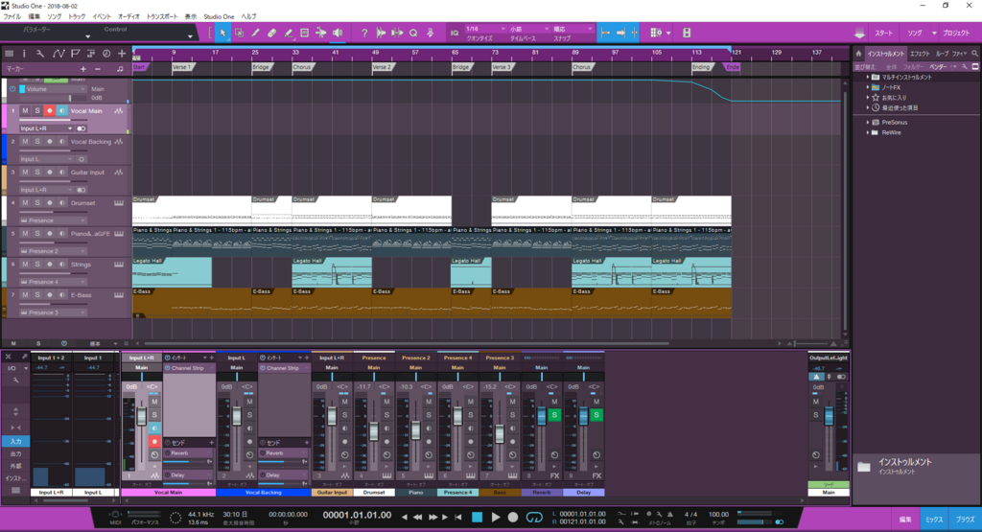982x532 pixels.
Task: Open the トランスポート menu
Action: 161,16
